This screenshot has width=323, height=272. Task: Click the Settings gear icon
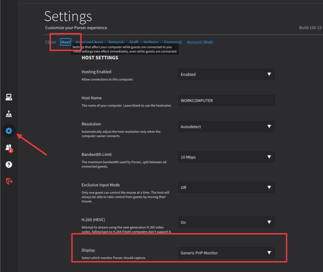pos(9,131)
